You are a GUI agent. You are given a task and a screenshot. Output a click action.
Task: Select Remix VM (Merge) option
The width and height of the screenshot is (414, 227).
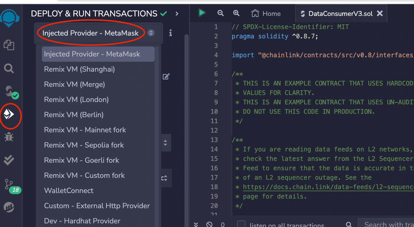click(x=98, y=84)
